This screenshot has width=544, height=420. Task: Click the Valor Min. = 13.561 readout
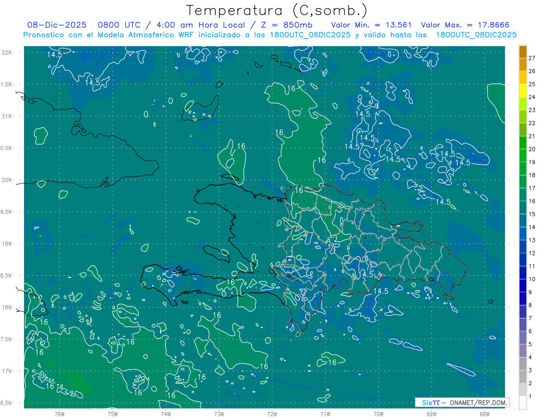coord(371,24)
